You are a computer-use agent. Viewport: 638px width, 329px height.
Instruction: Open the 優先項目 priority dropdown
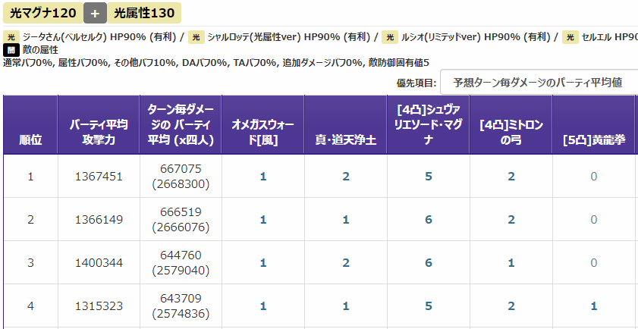click(x=539, y=83)
